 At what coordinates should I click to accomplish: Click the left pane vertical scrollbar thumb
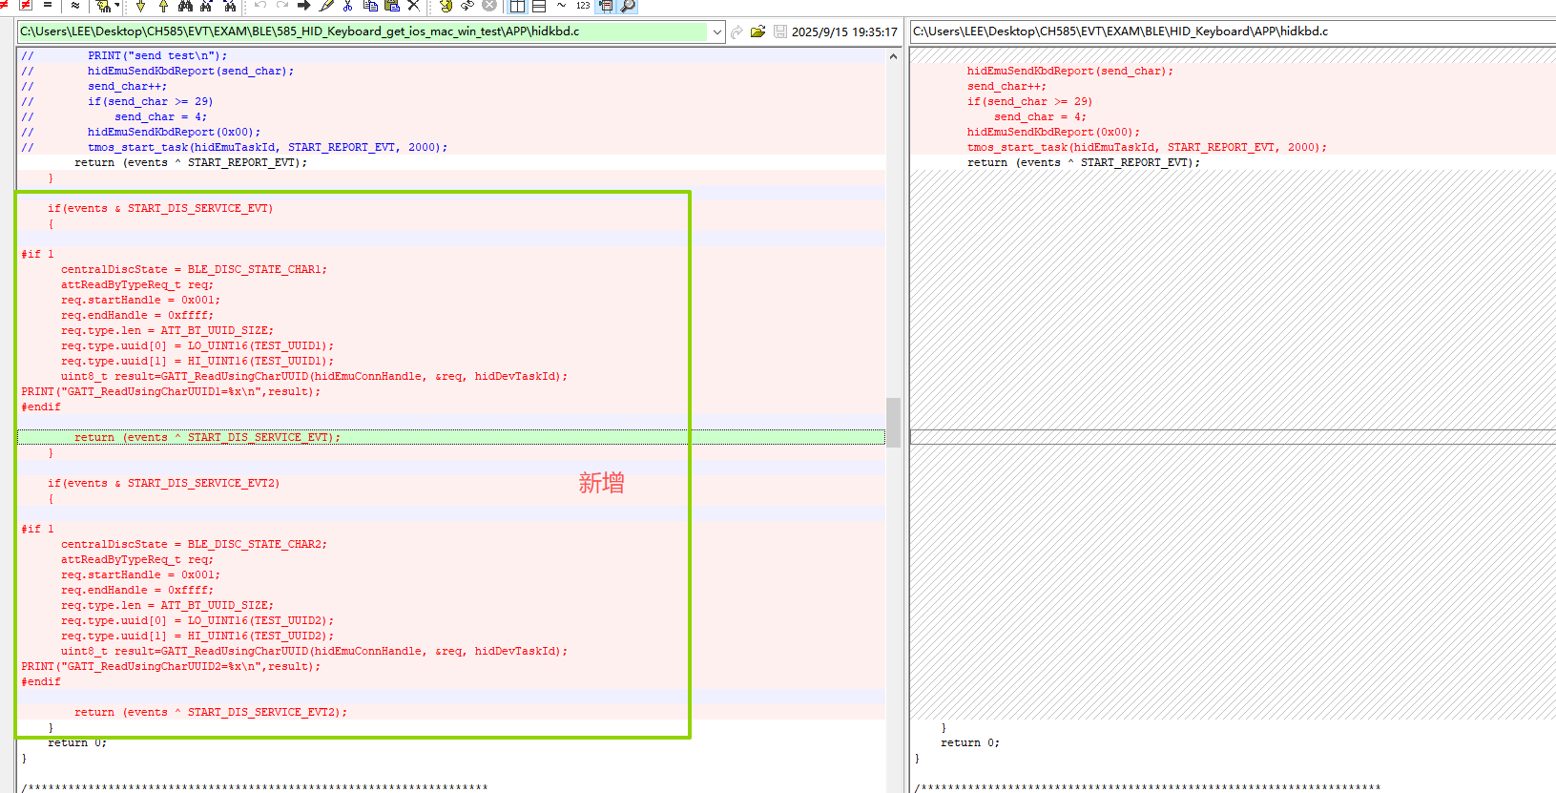[x=893, y=422]
